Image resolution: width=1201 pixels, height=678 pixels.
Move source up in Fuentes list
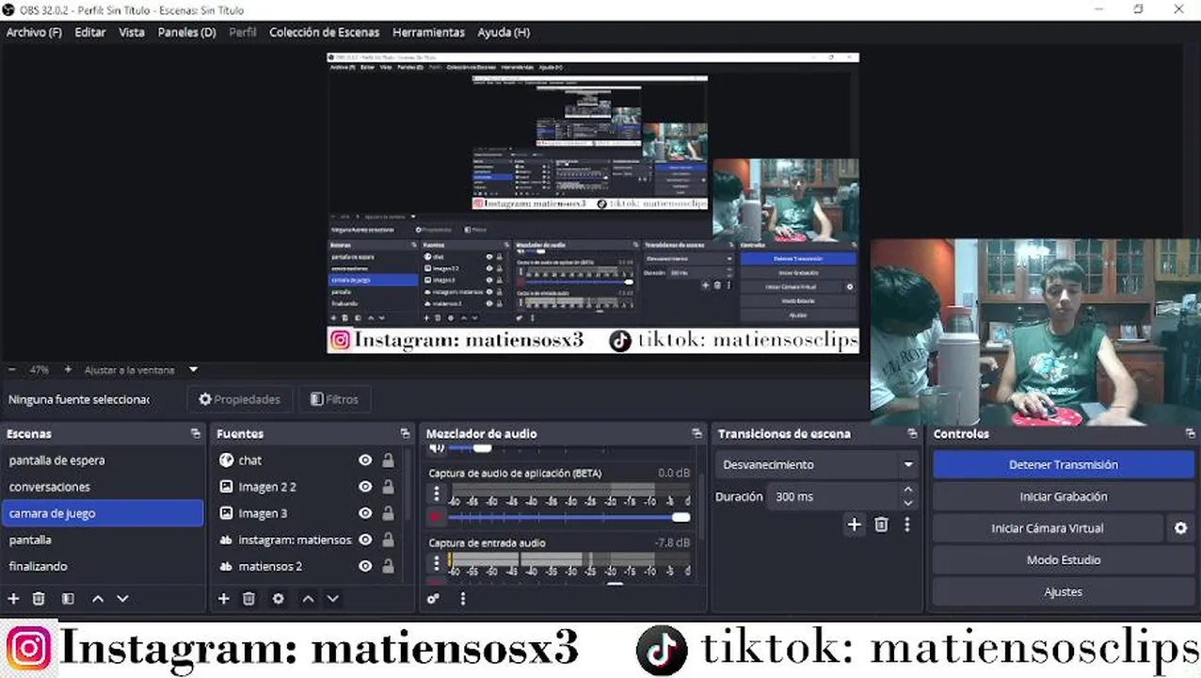[x=307, y=599]
